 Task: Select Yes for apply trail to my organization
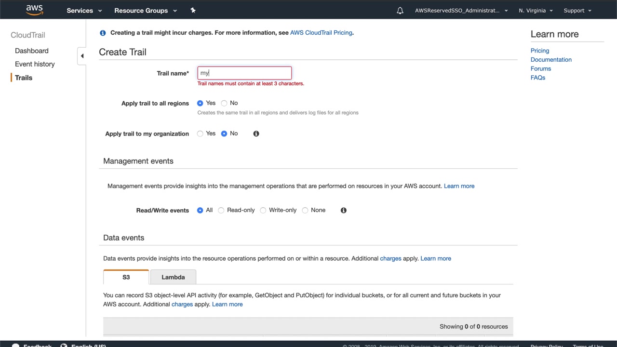[x=200, y=133]
